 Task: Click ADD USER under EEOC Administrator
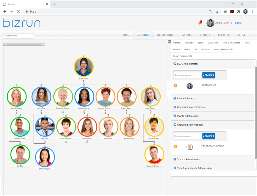tap(208, 75)
